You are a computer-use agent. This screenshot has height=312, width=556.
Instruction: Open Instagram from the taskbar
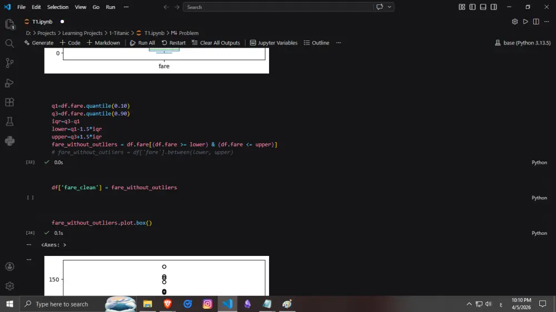click(x=207, y=304)
